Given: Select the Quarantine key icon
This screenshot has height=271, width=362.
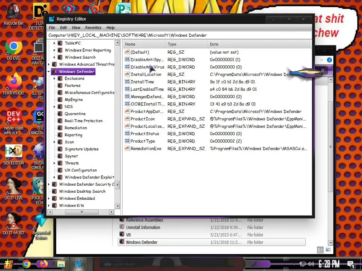Looking at the screenshot, I should tap(60, 114).
